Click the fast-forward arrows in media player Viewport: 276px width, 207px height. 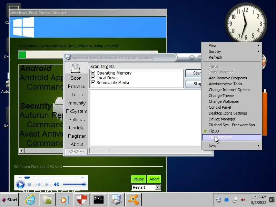tap(82, 177)
